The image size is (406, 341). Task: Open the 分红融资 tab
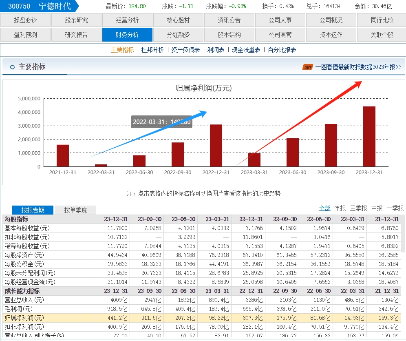178,35
